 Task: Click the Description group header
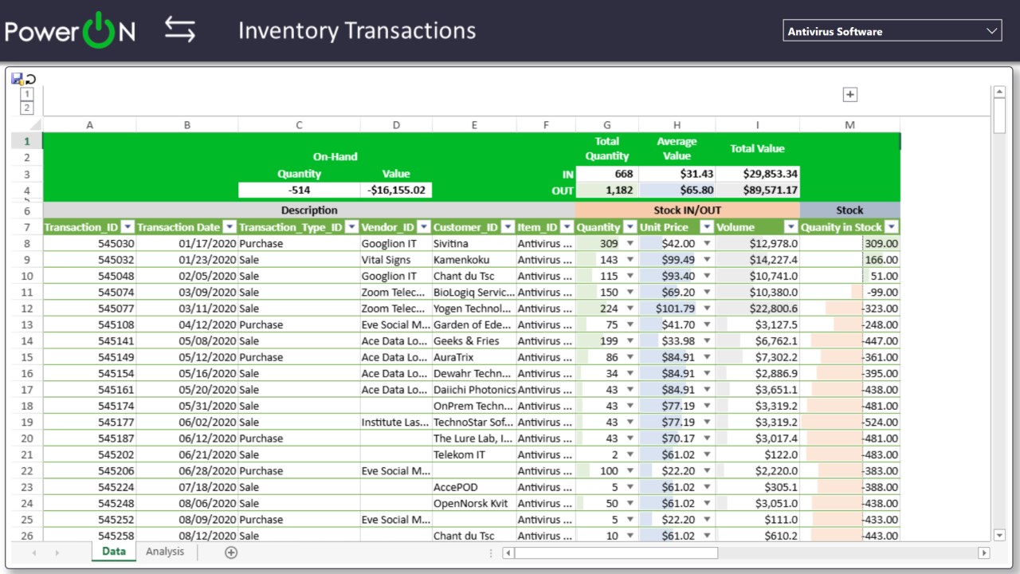coord(309,210)
